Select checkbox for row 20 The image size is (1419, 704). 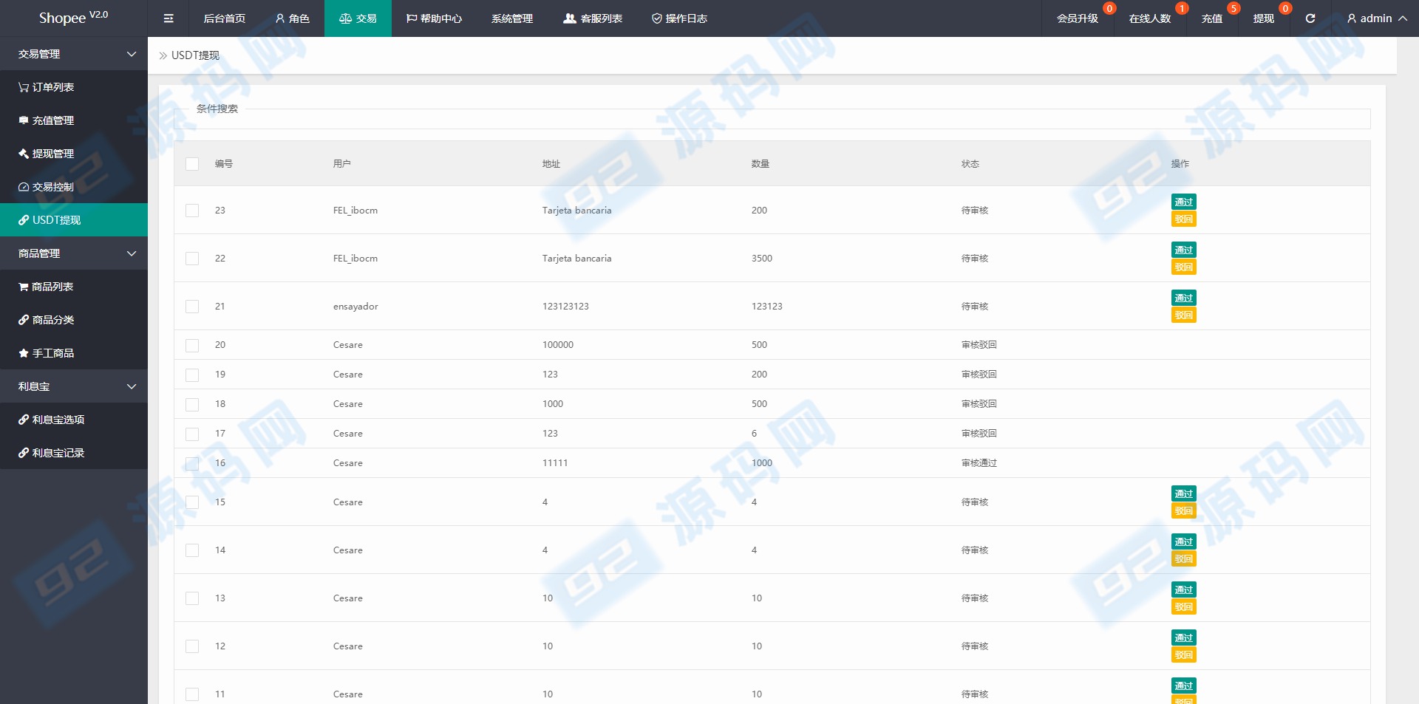(192, 345)
